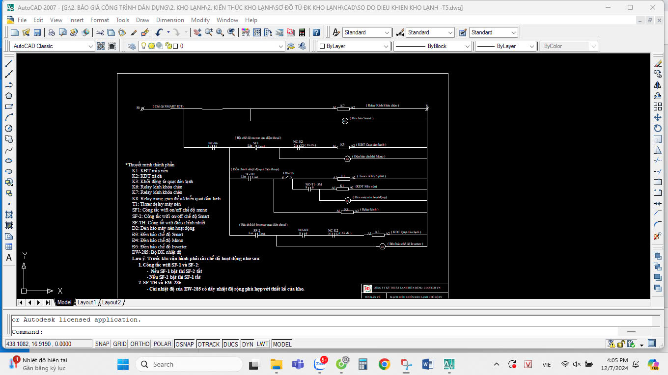Select the Polygon draw tool

8,96
